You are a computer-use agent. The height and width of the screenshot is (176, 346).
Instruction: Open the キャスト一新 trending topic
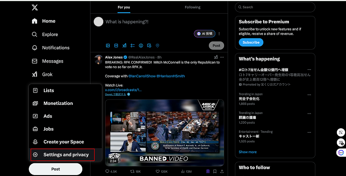249,136
